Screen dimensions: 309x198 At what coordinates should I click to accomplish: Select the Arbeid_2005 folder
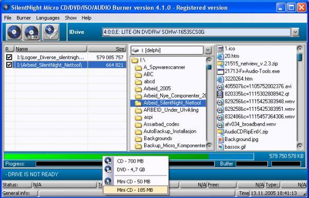[157, 89]
